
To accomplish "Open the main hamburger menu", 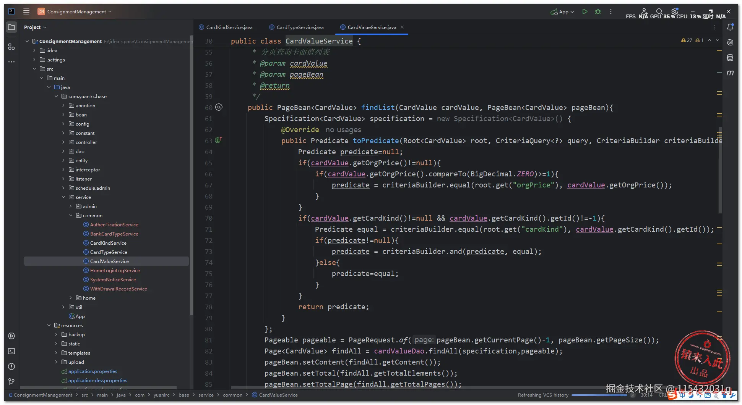I will click(x=26, y=11).
